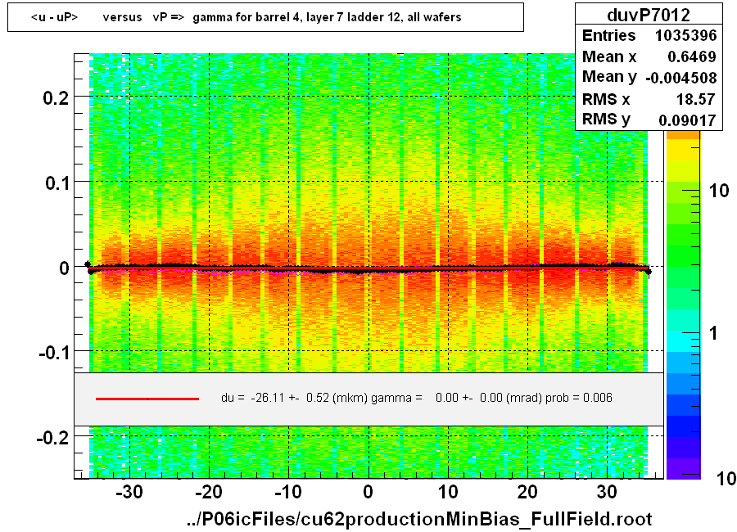
Task: Click the x-axis label 0
Action: point(368,492)
